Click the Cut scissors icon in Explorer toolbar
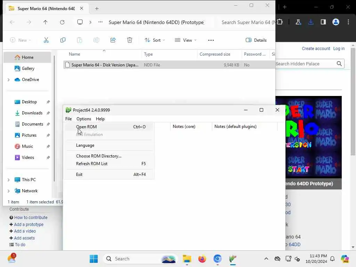 click(46, 40)
